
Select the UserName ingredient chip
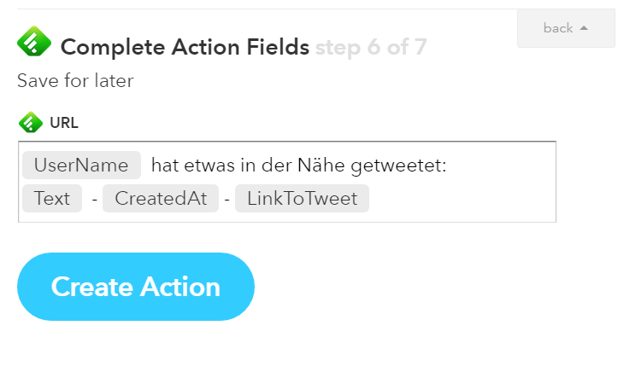(x=81, y=166)
